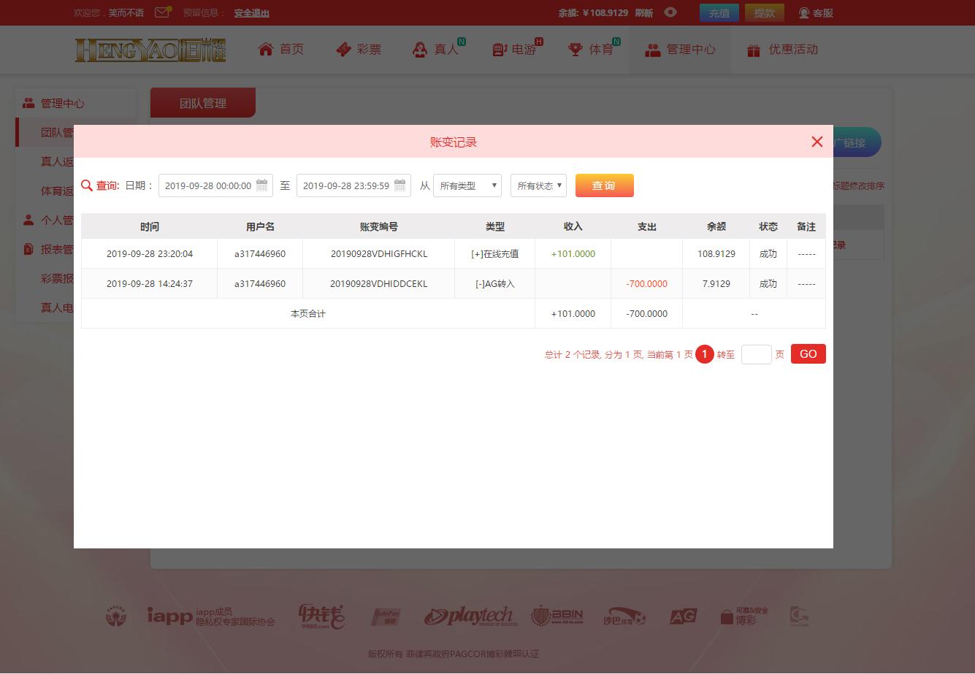Viewport: 975px width, 674px height.
Task: Open 真人 live casino section icon
Action: (x=420, y=50)
